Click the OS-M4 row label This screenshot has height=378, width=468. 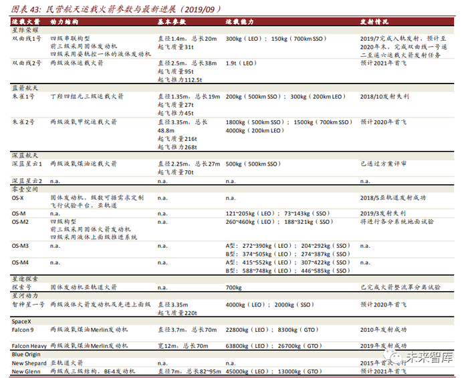pos(20,262)
